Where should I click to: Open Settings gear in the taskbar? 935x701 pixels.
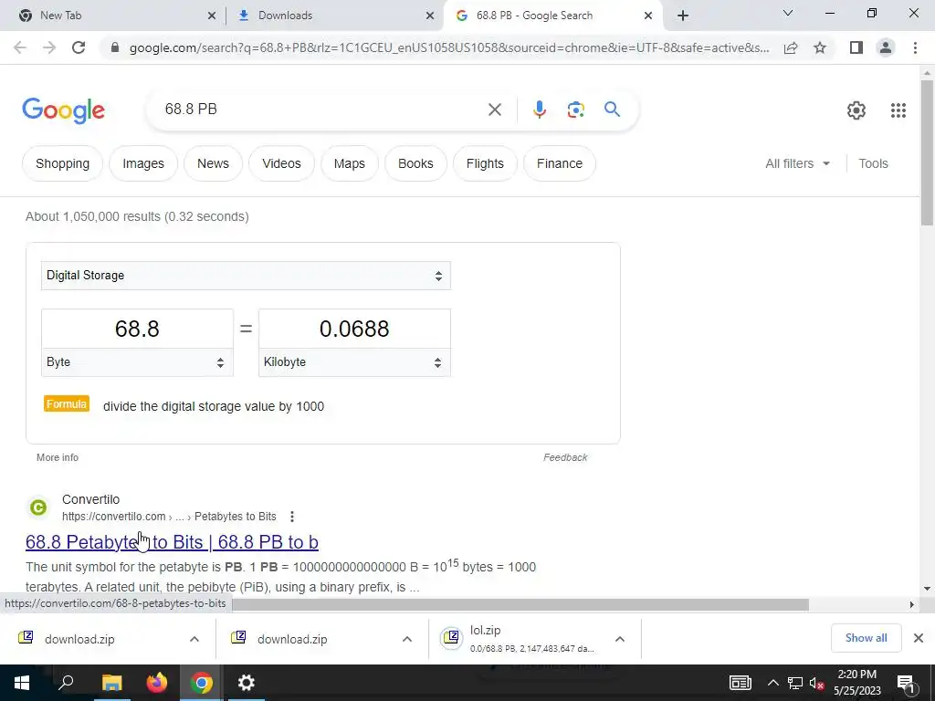pos(247,683)
